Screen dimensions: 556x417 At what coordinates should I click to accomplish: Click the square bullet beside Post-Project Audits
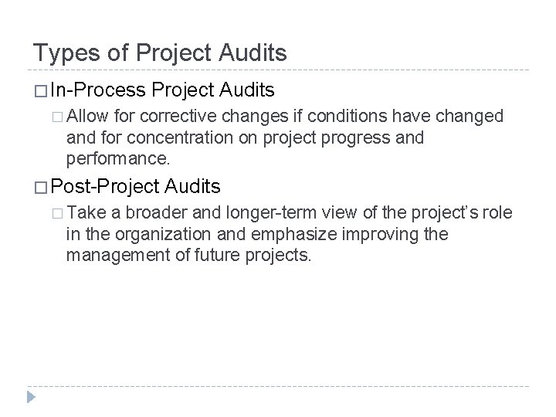41,188
